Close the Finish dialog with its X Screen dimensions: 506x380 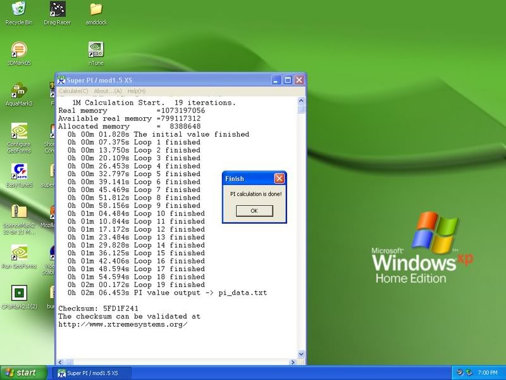(279, 179)
